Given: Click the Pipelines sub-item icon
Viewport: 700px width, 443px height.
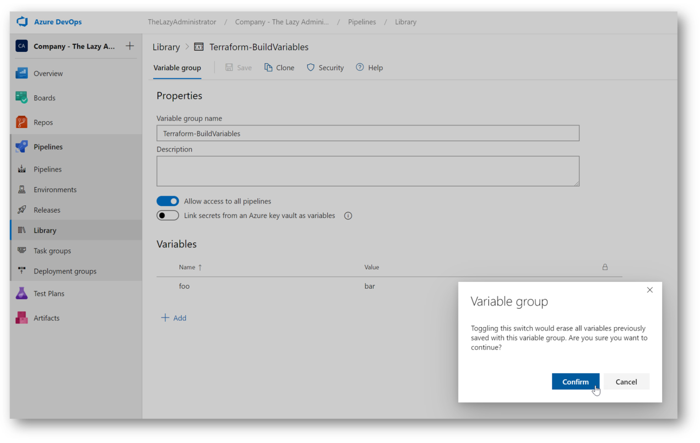Looking at the screenshot, I should click(x=21, y=169).
